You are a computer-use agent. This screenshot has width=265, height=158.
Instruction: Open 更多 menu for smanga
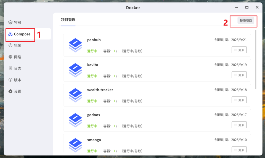239,149
